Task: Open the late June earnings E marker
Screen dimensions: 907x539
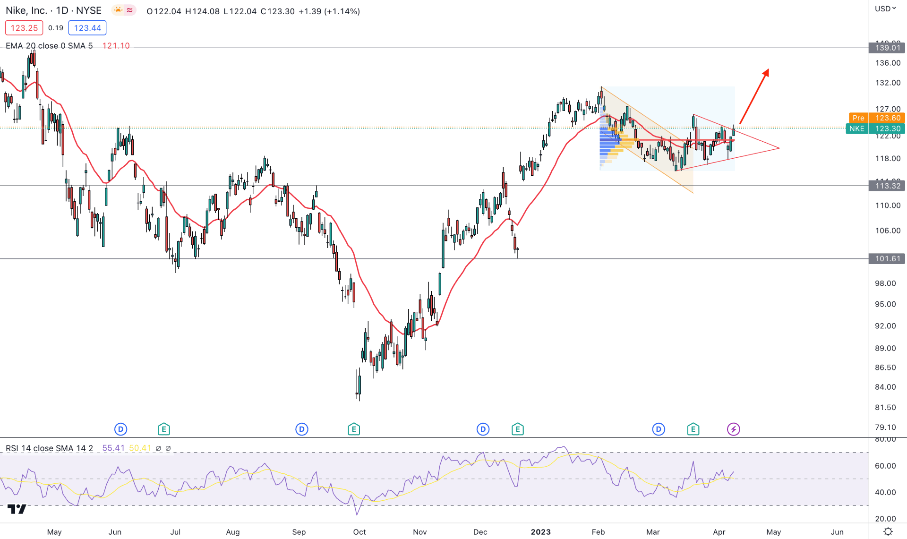Action: tap(163, 429)
